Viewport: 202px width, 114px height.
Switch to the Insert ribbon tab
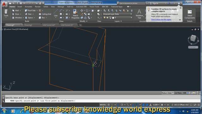[20, 7]
